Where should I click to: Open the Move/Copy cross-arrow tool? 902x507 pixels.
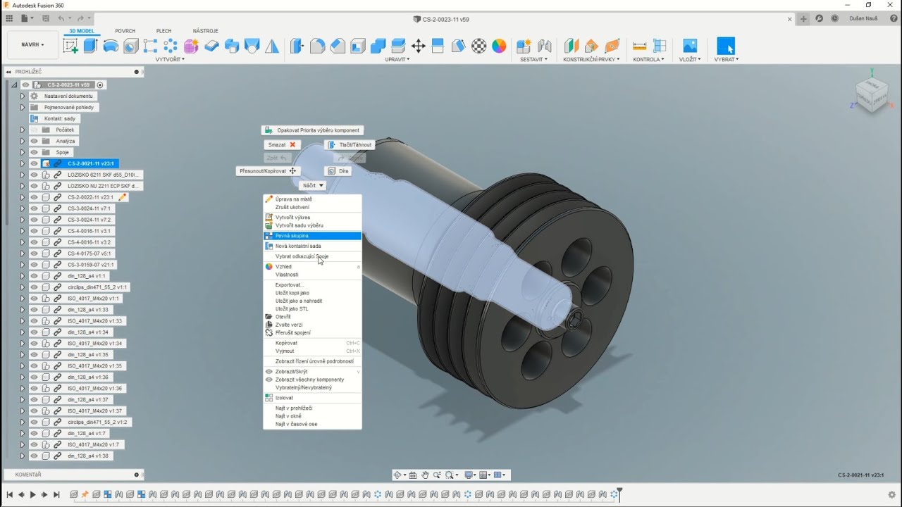tap(418, 46)
